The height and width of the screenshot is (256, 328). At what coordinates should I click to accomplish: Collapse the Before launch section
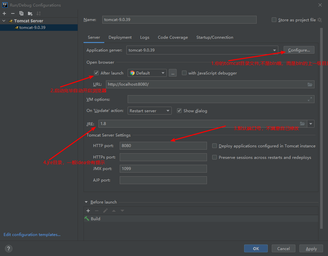click(x=86, y=202)
